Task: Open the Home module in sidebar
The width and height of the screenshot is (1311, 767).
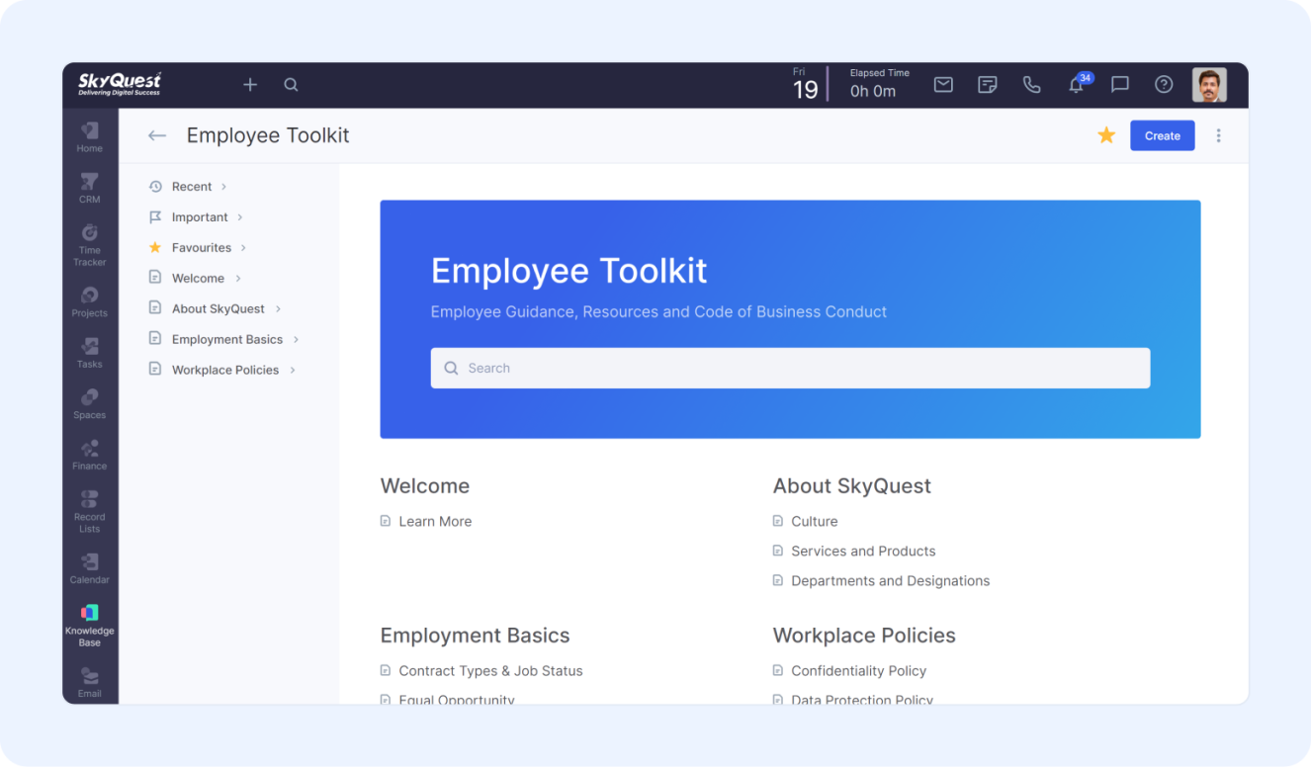Action: tap(90, 136)
